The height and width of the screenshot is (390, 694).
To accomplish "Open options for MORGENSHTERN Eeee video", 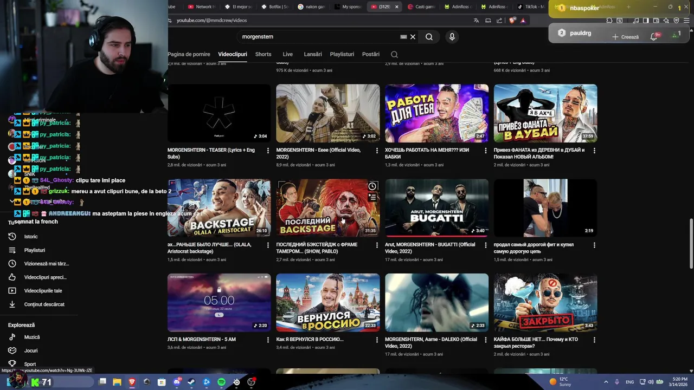I will (x=377, y=151).
